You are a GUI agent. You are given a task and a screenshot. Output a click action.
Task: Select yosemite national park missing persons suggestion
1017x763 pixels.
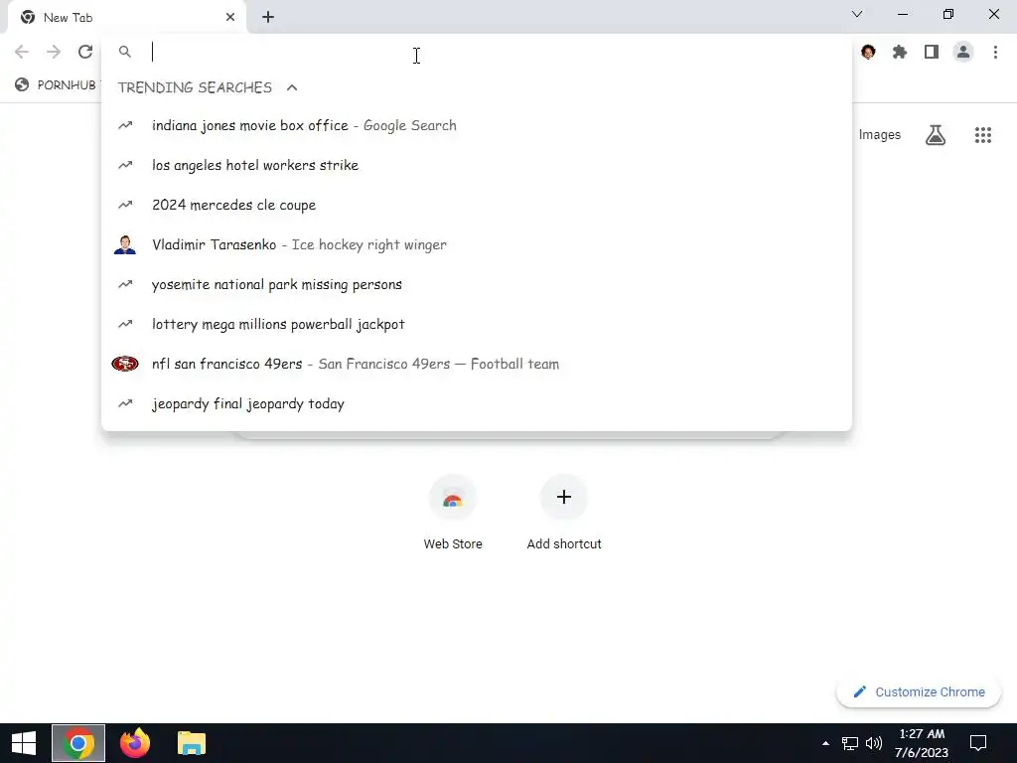(477, 284)
